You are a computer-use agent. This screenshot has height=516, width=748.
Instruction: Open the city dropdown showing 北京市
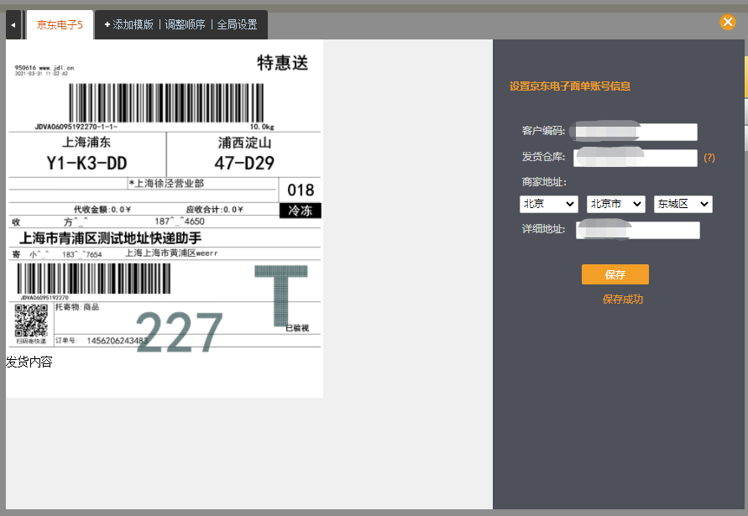(x=616, y=204)
